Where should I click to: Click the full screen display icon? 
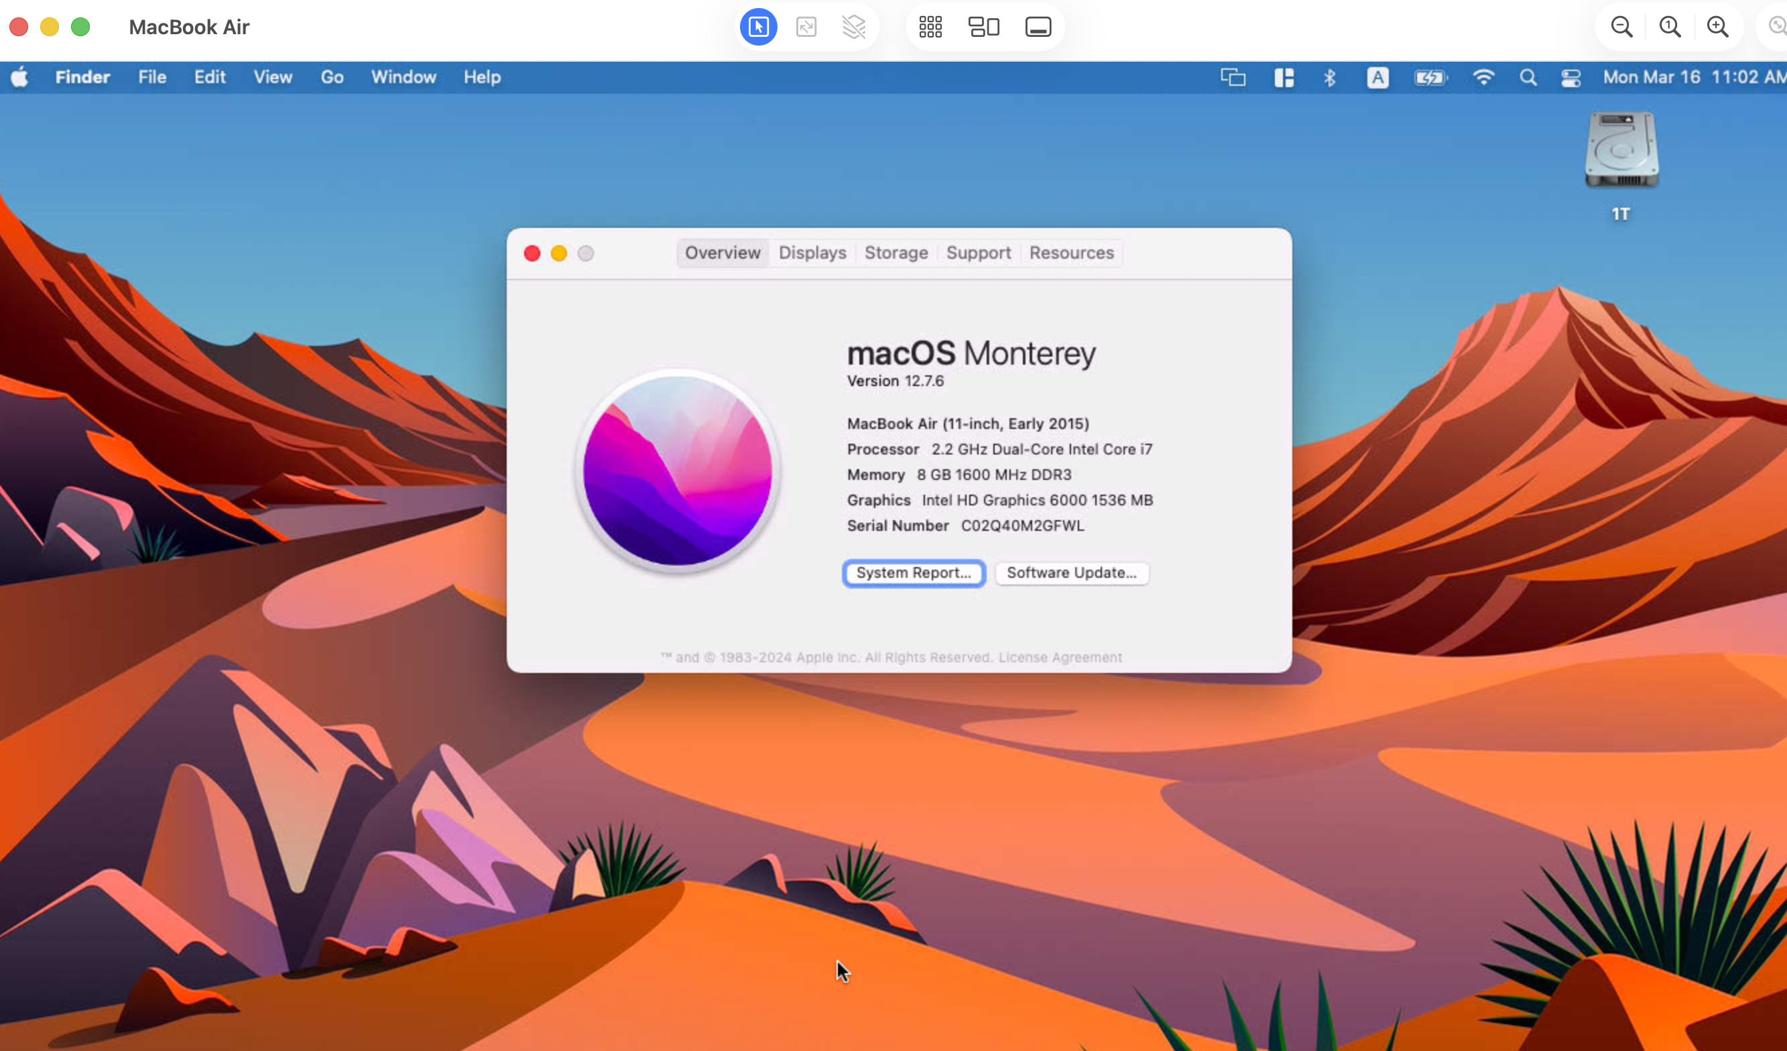pyautogui.click(x=1038, y=27)
